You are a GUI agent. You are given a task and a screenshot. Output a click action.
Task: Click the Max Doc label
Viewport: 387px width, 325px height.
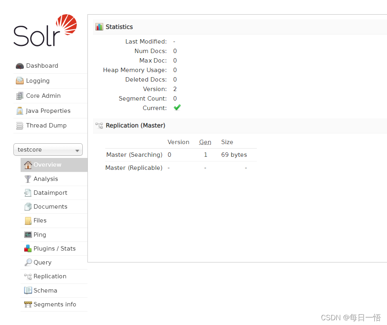pos(153,61)
